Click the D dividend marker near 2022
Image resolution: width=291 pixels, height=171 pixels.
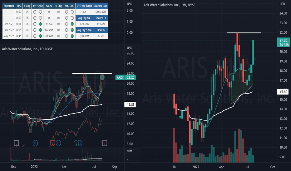click(35, 143)
